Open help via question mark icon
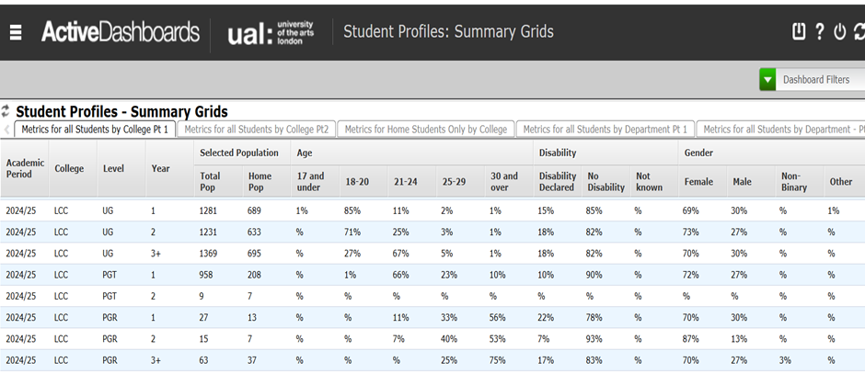The image size is (865, 374). [819, 31]
